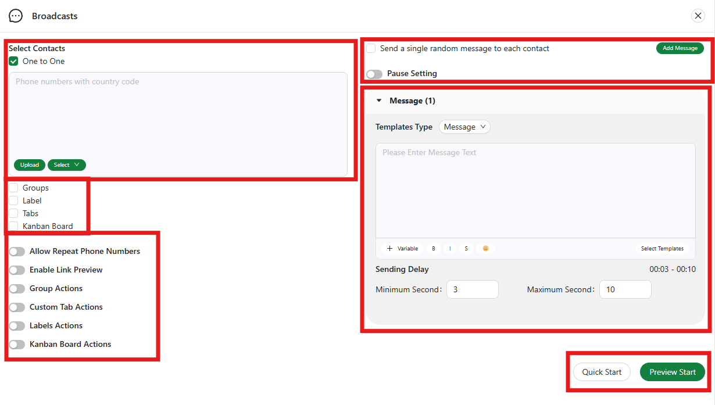Close the Broadcasts dialog

(698, 16)
